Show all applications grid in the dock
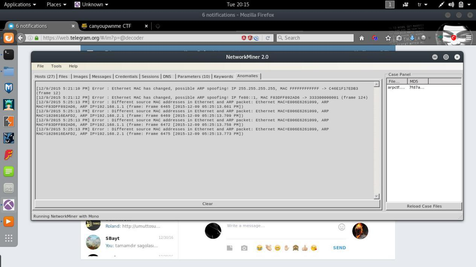This screenshot has height=267, width=476. [x=9, y=238]
